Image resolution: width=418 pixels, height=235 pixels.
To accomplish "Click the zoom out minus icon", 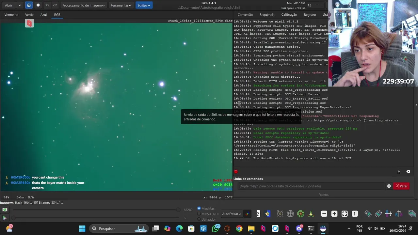I will click(324, 214).
